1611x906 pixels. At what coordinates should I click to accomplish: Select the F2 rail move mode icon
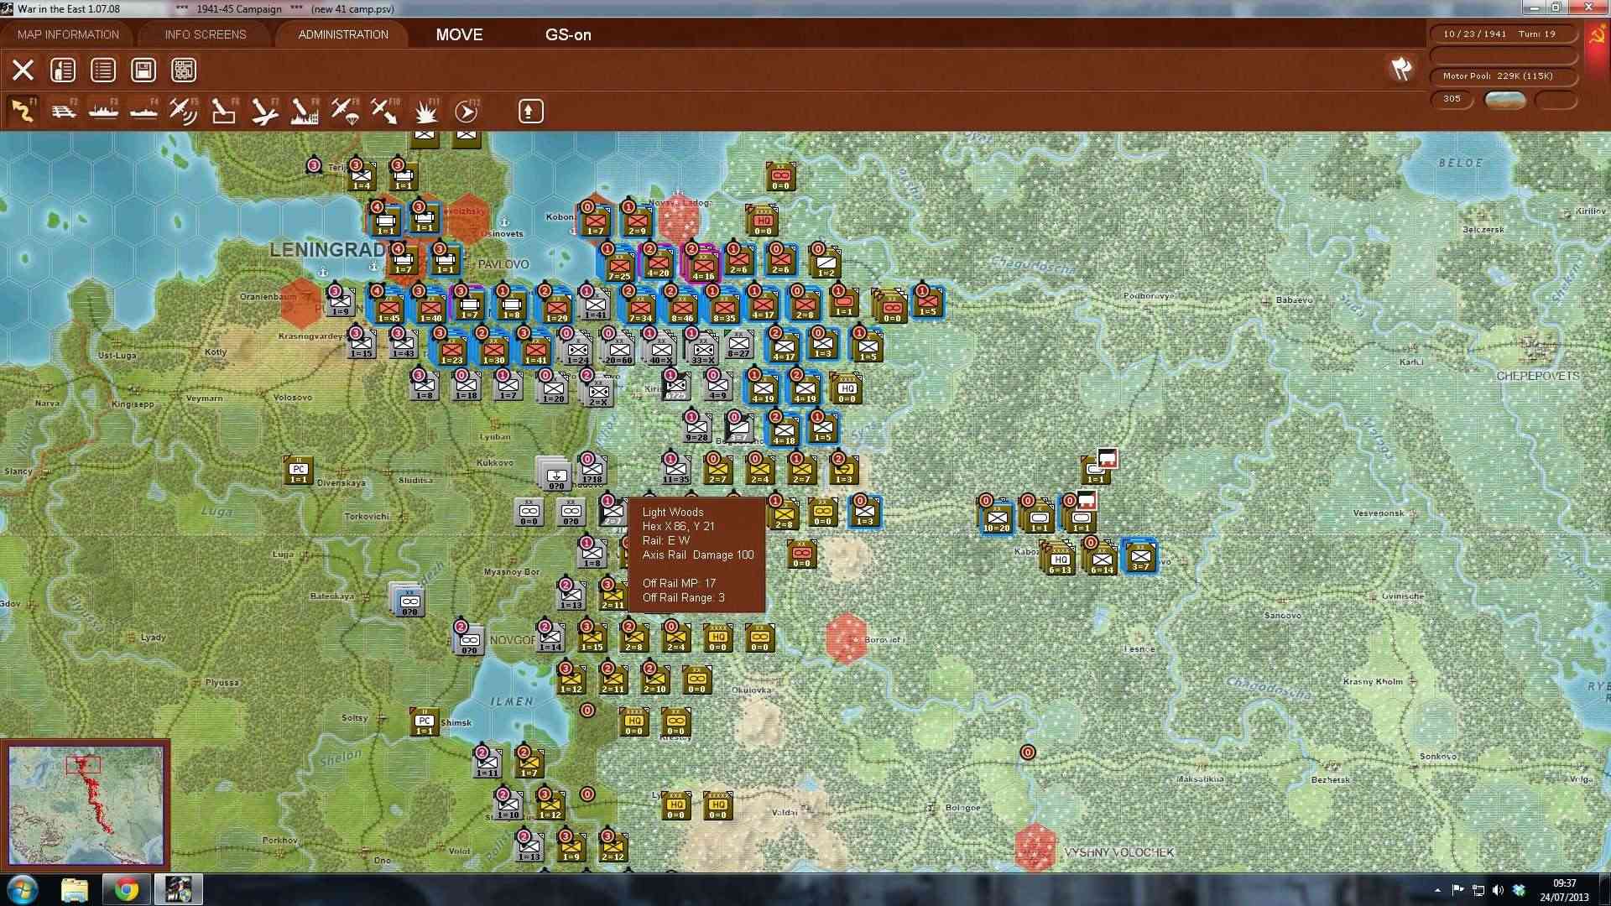point(63,111)
